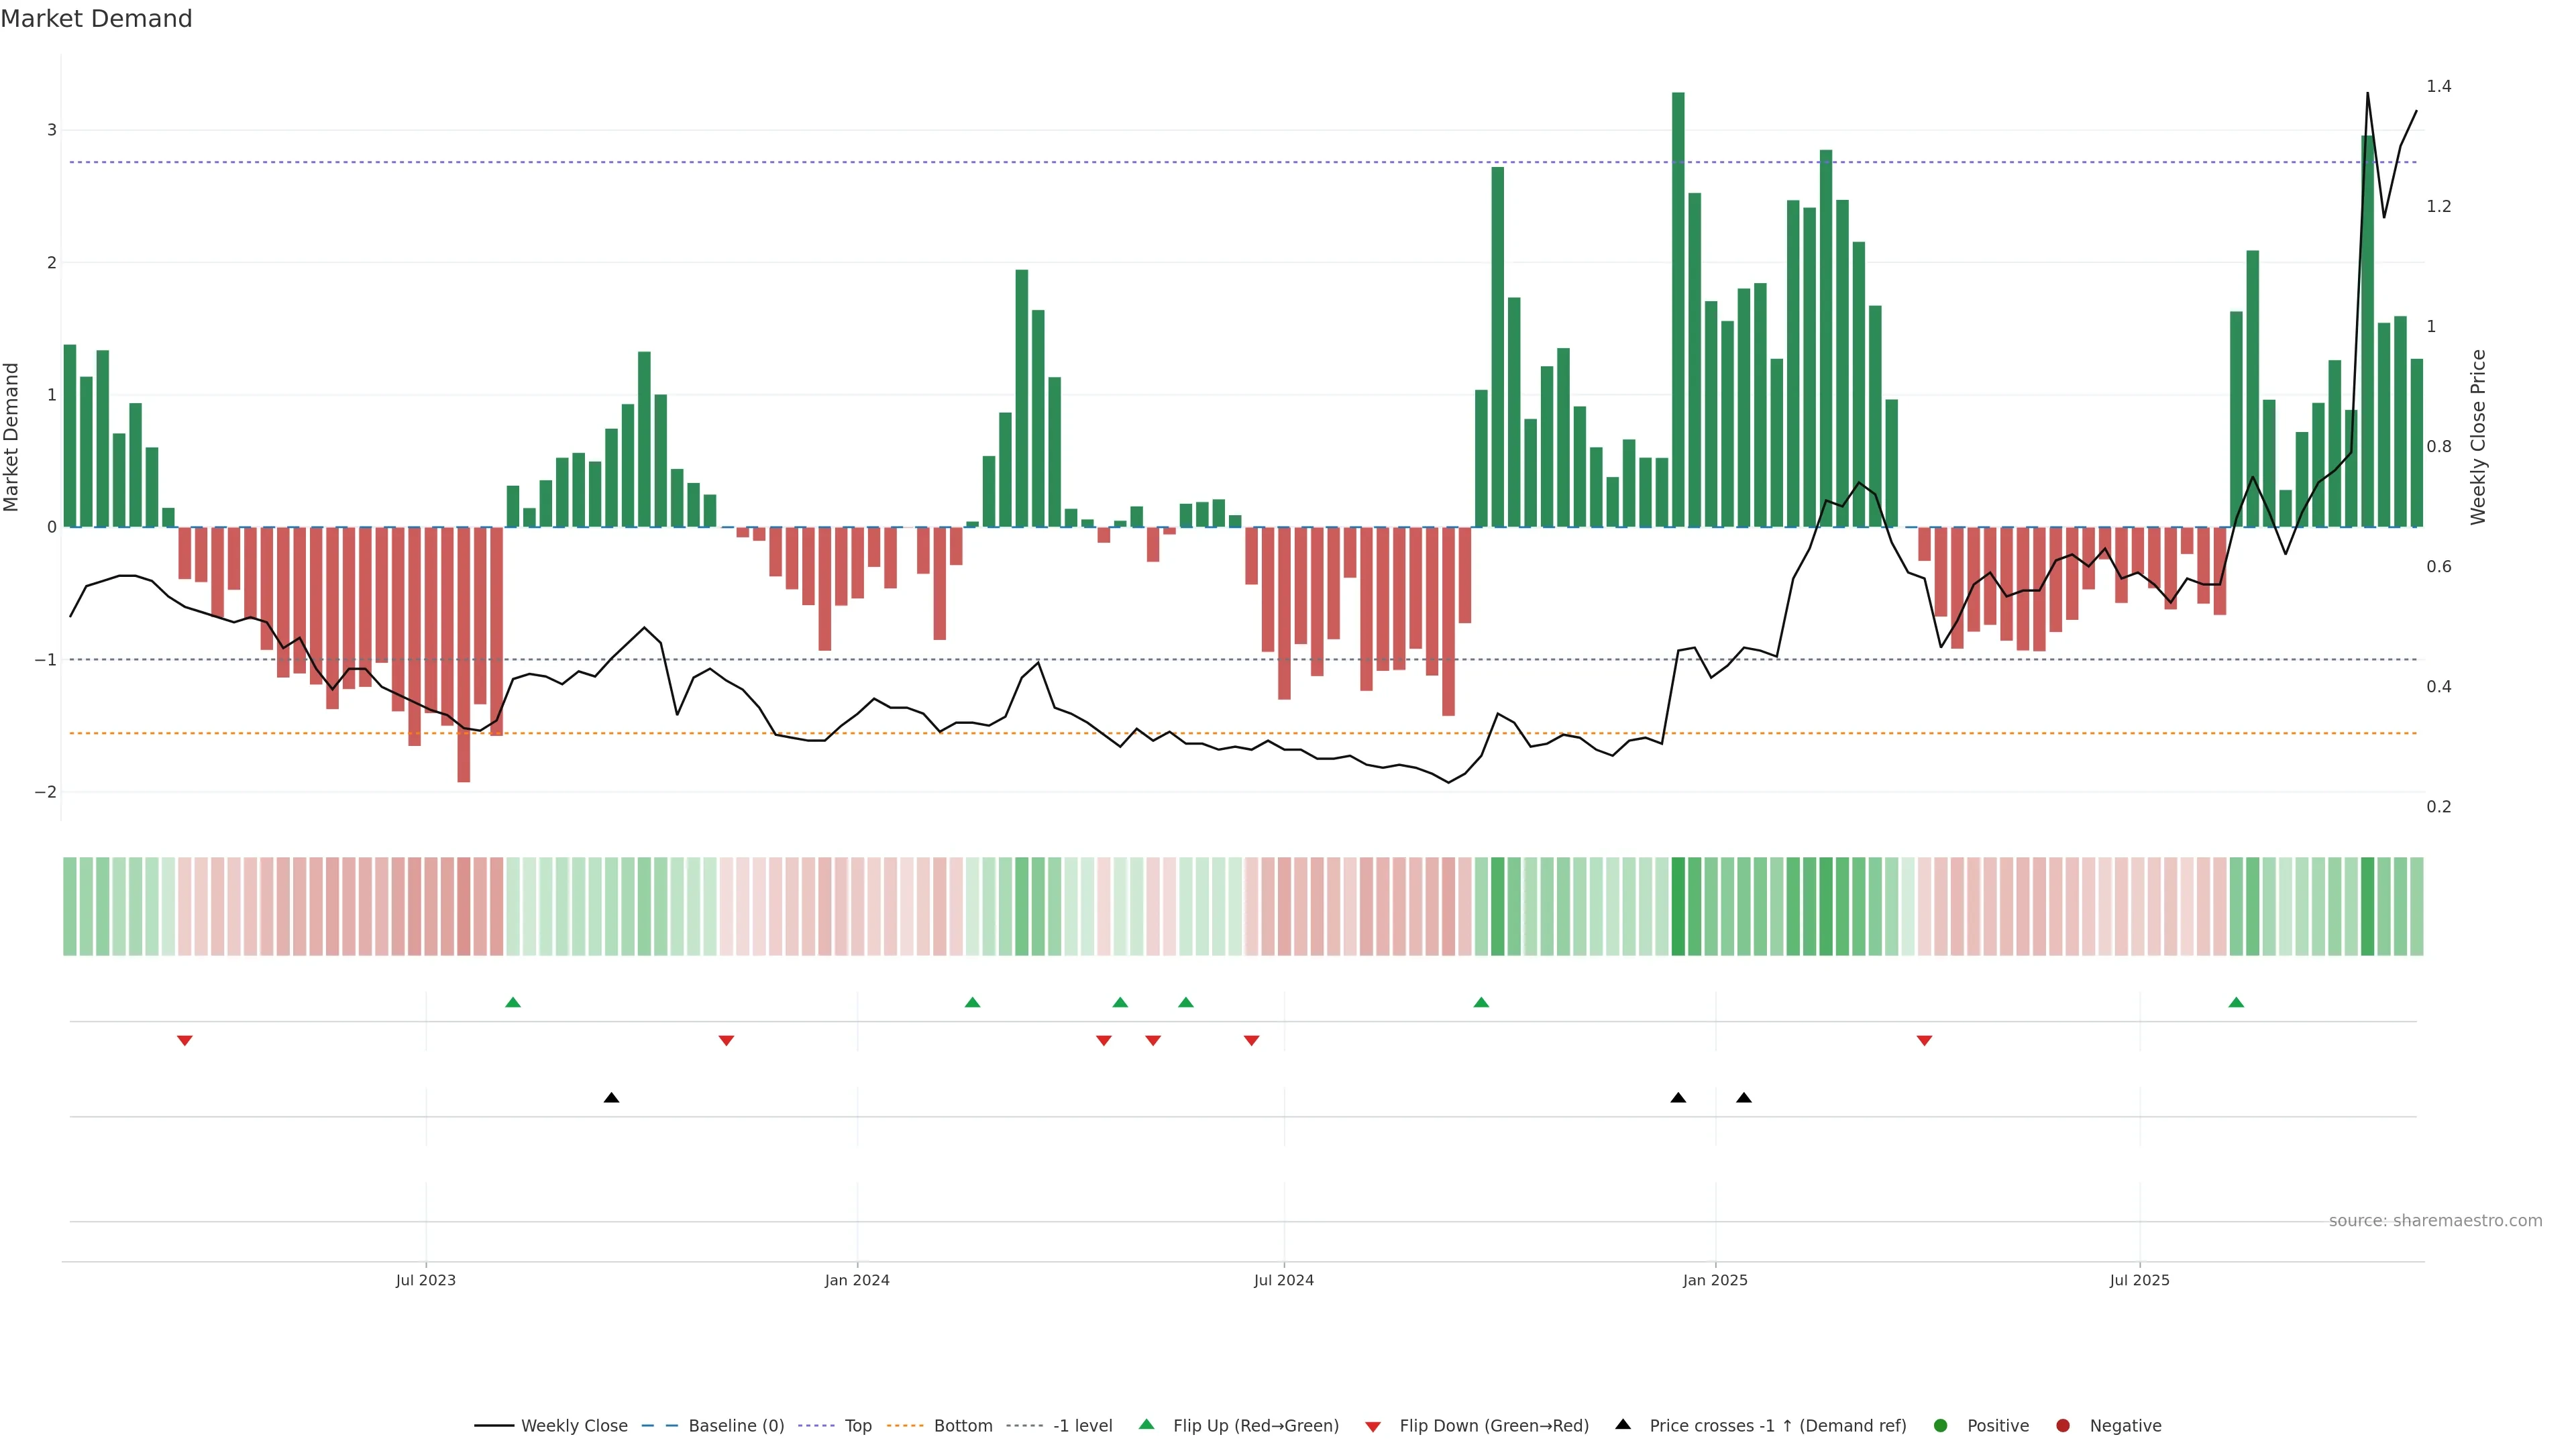Viewport: 2576px width, 1449px height.
Task: Click the Market Demand chart title
Action: 96,19
